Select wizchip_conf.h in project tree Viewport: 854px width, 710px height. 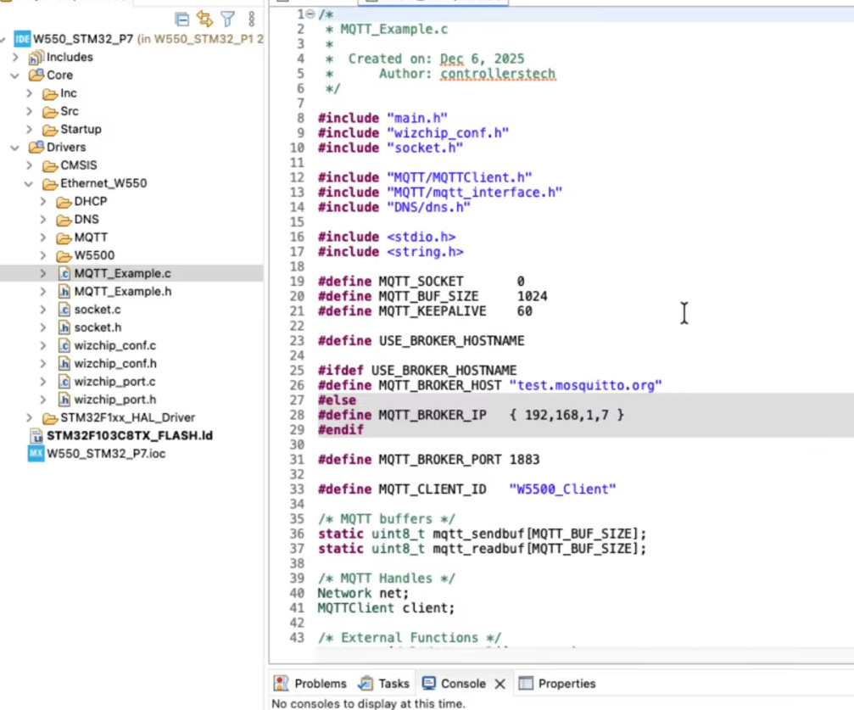[x=114, y=364]
